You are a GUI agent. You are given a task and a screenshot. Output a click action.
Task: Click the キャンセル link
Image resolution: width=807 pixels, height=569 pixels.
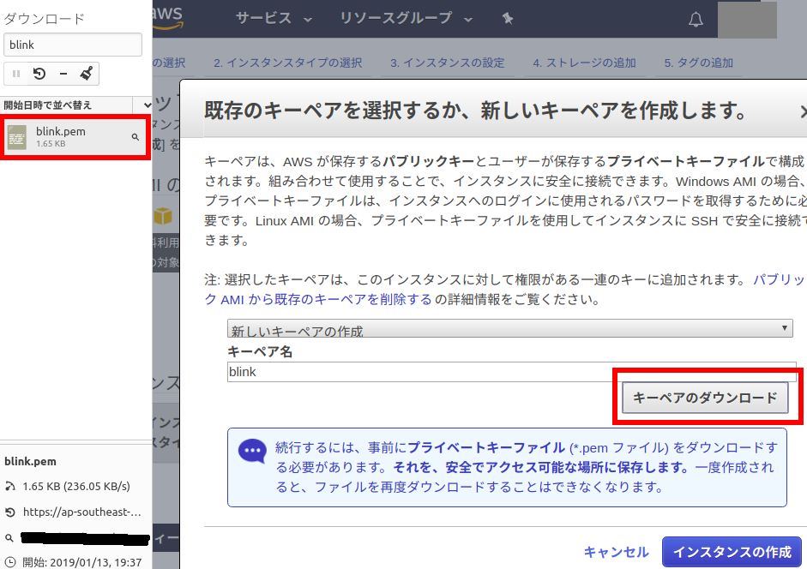tap(616, 552)
